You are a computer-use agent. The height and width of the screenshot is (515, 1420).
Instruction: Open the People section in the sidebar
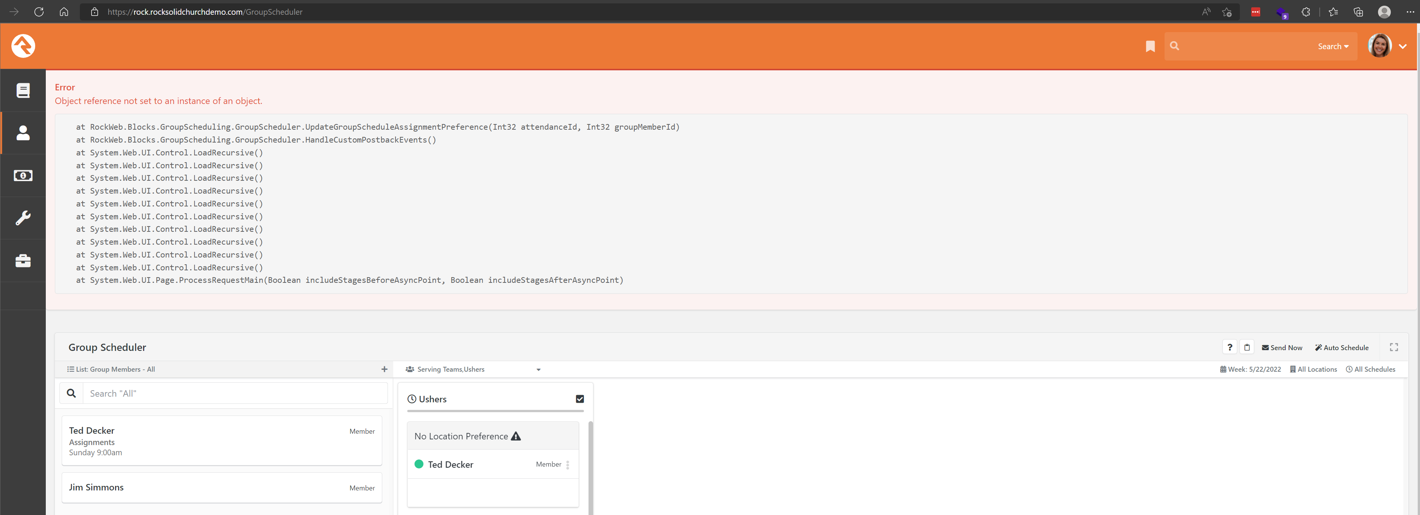pyautogui.click(x=23, y=132)
